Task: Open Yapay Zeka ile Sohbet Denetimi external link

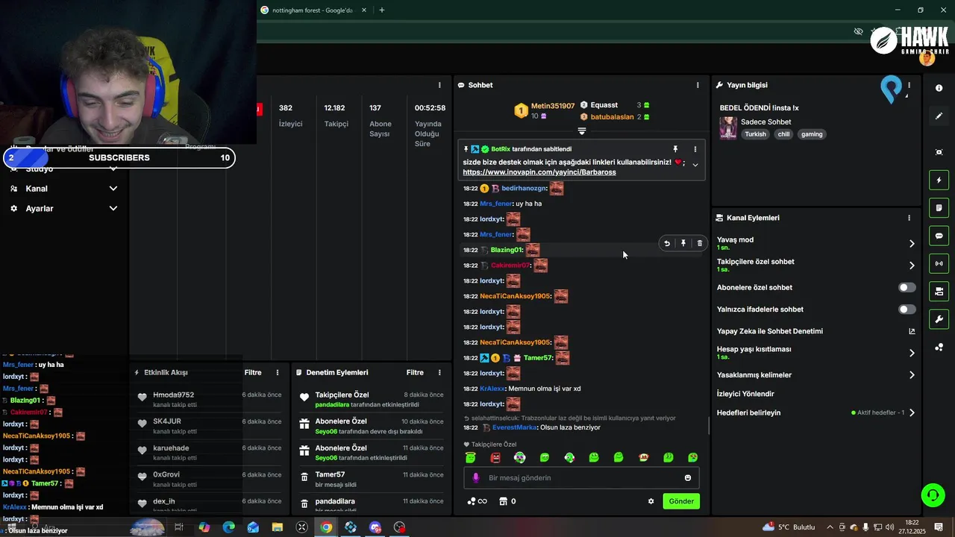Action: tap(912, 331)
